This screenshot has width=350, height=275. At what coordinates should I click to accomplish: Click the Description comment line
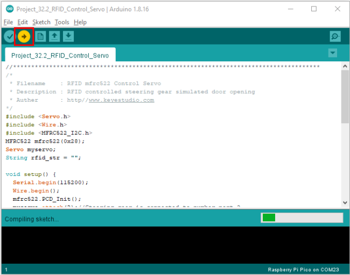pyautogui.click(x=132, y=92)
